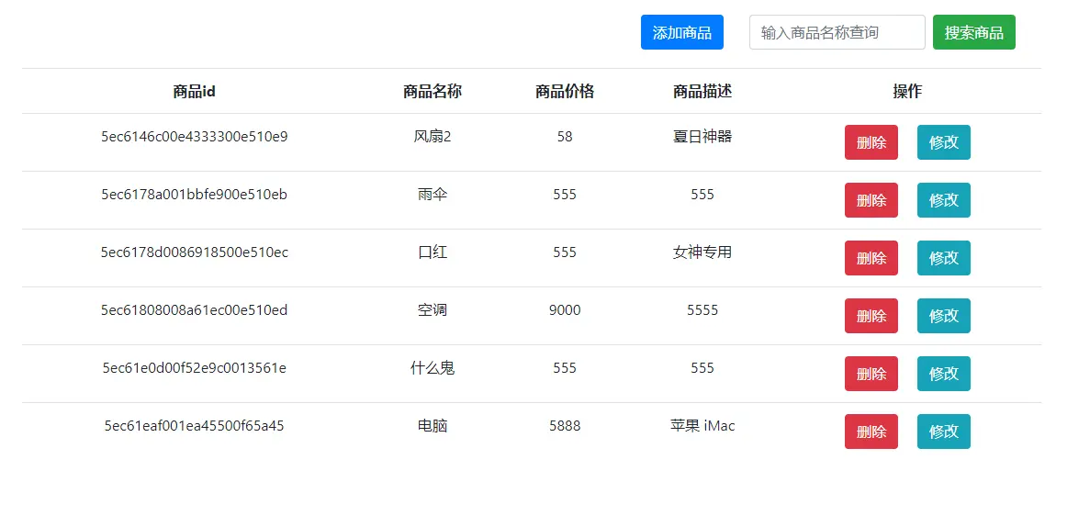The image size is (1090, 527).
Task: Click the green 搜索商品 button
Action: (974, 33)
